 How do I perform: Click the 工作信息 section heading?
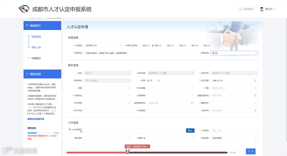tap(73, 123)
